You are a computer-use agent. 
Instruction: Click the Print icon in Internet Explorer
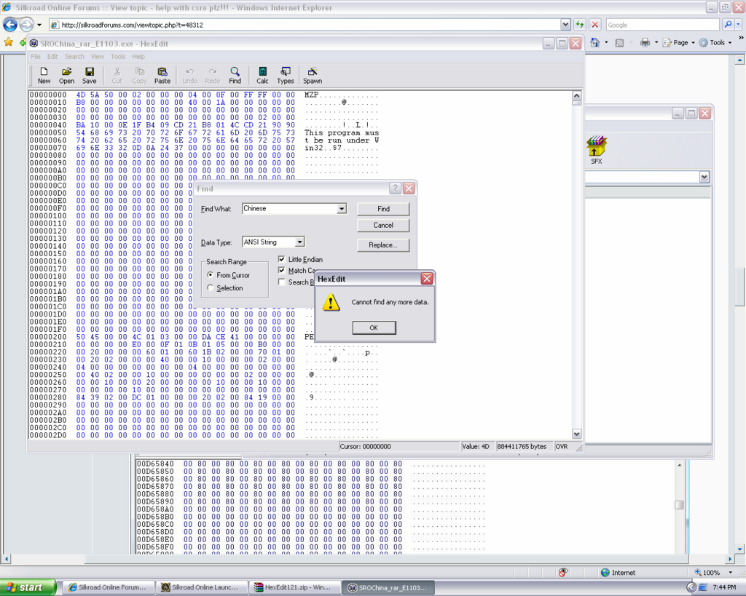click(x=645, y=43)
